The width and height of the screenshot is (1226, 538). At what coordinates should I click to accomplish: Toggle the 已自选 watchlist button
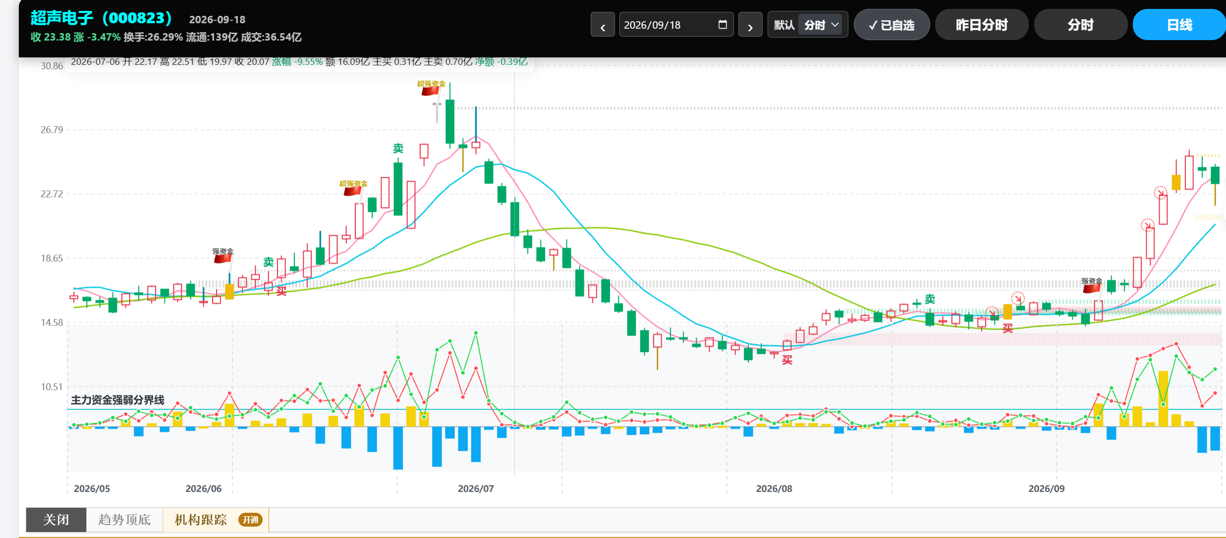pyautogui.click(x=892, y=25)
